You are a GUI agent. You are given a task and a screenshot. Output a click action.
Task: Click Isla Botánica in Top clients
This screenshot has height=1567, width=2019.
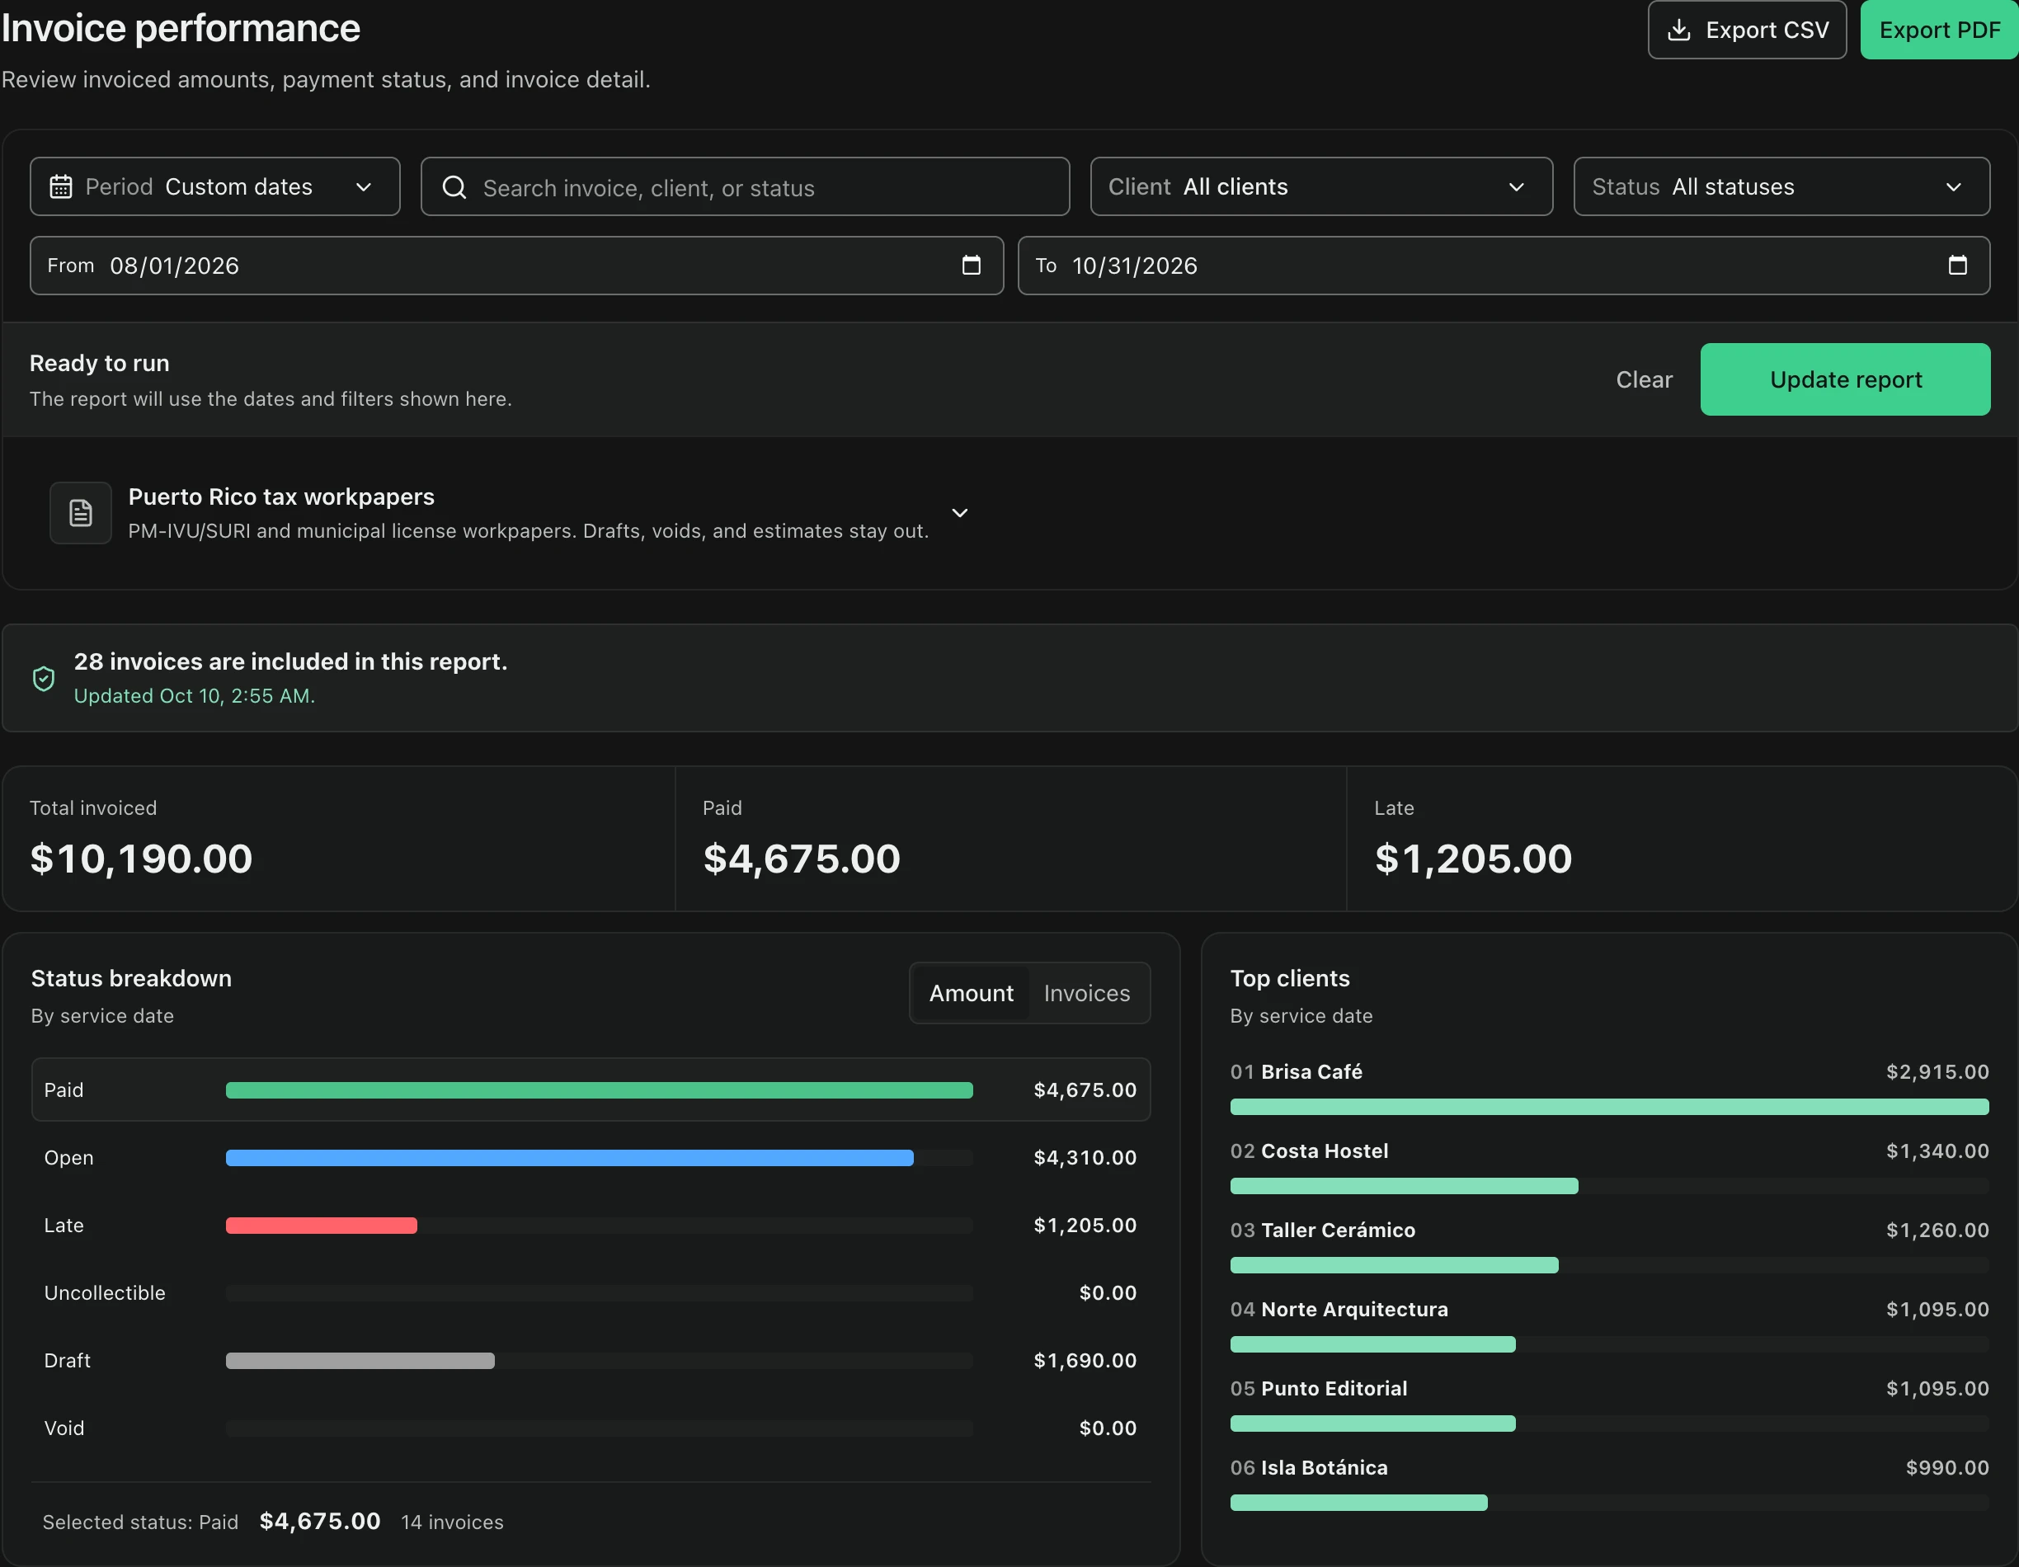(1324, 1468)
